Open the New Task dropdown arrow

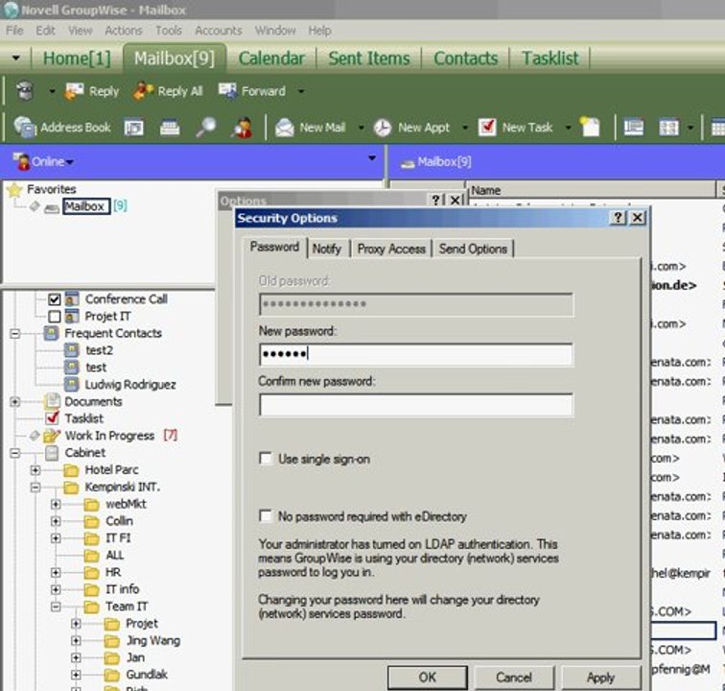568,128
